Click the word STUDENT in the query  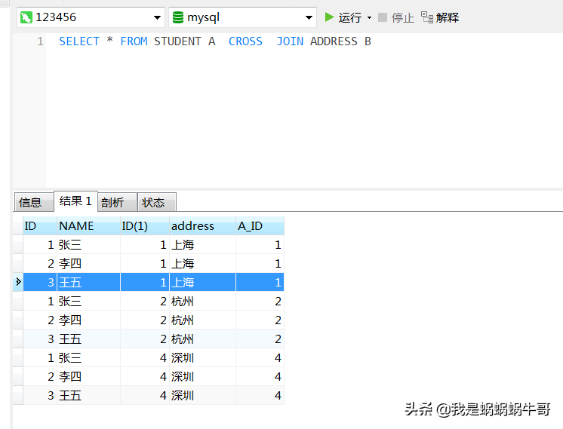177,41
